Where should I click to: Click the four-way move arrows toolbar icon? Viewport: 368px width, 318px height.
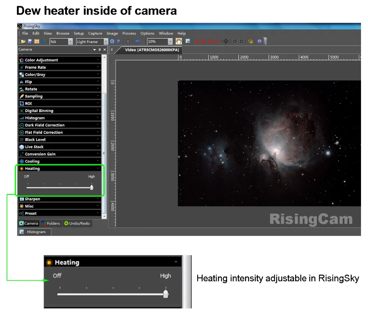point(226,42)
